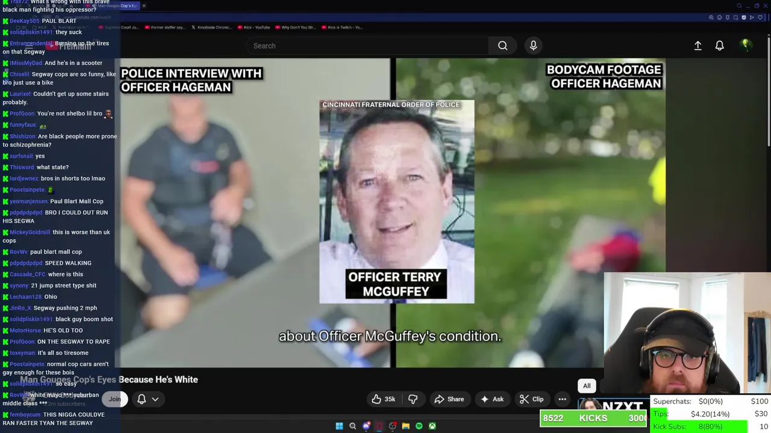Open Discord from the taskbar
Viewport: 771px width, 433px height.
coord(366,426)
